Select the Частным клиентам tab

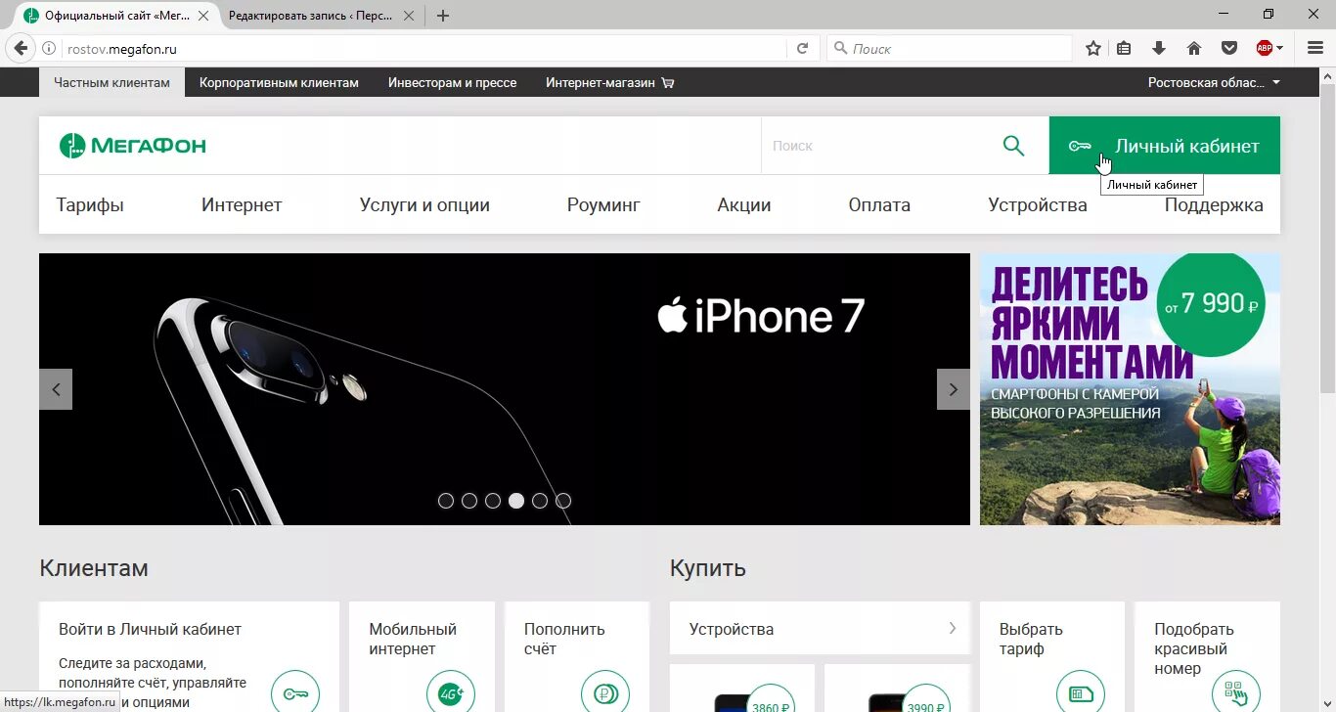(x=111, y=83)
